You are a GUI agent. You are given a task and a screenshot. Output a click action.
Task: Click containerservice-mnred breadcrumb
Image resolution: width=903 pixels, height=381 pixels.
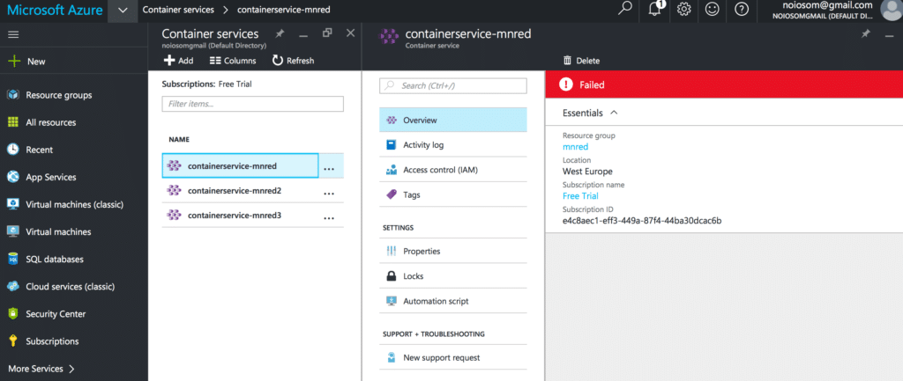coord(283,10)
